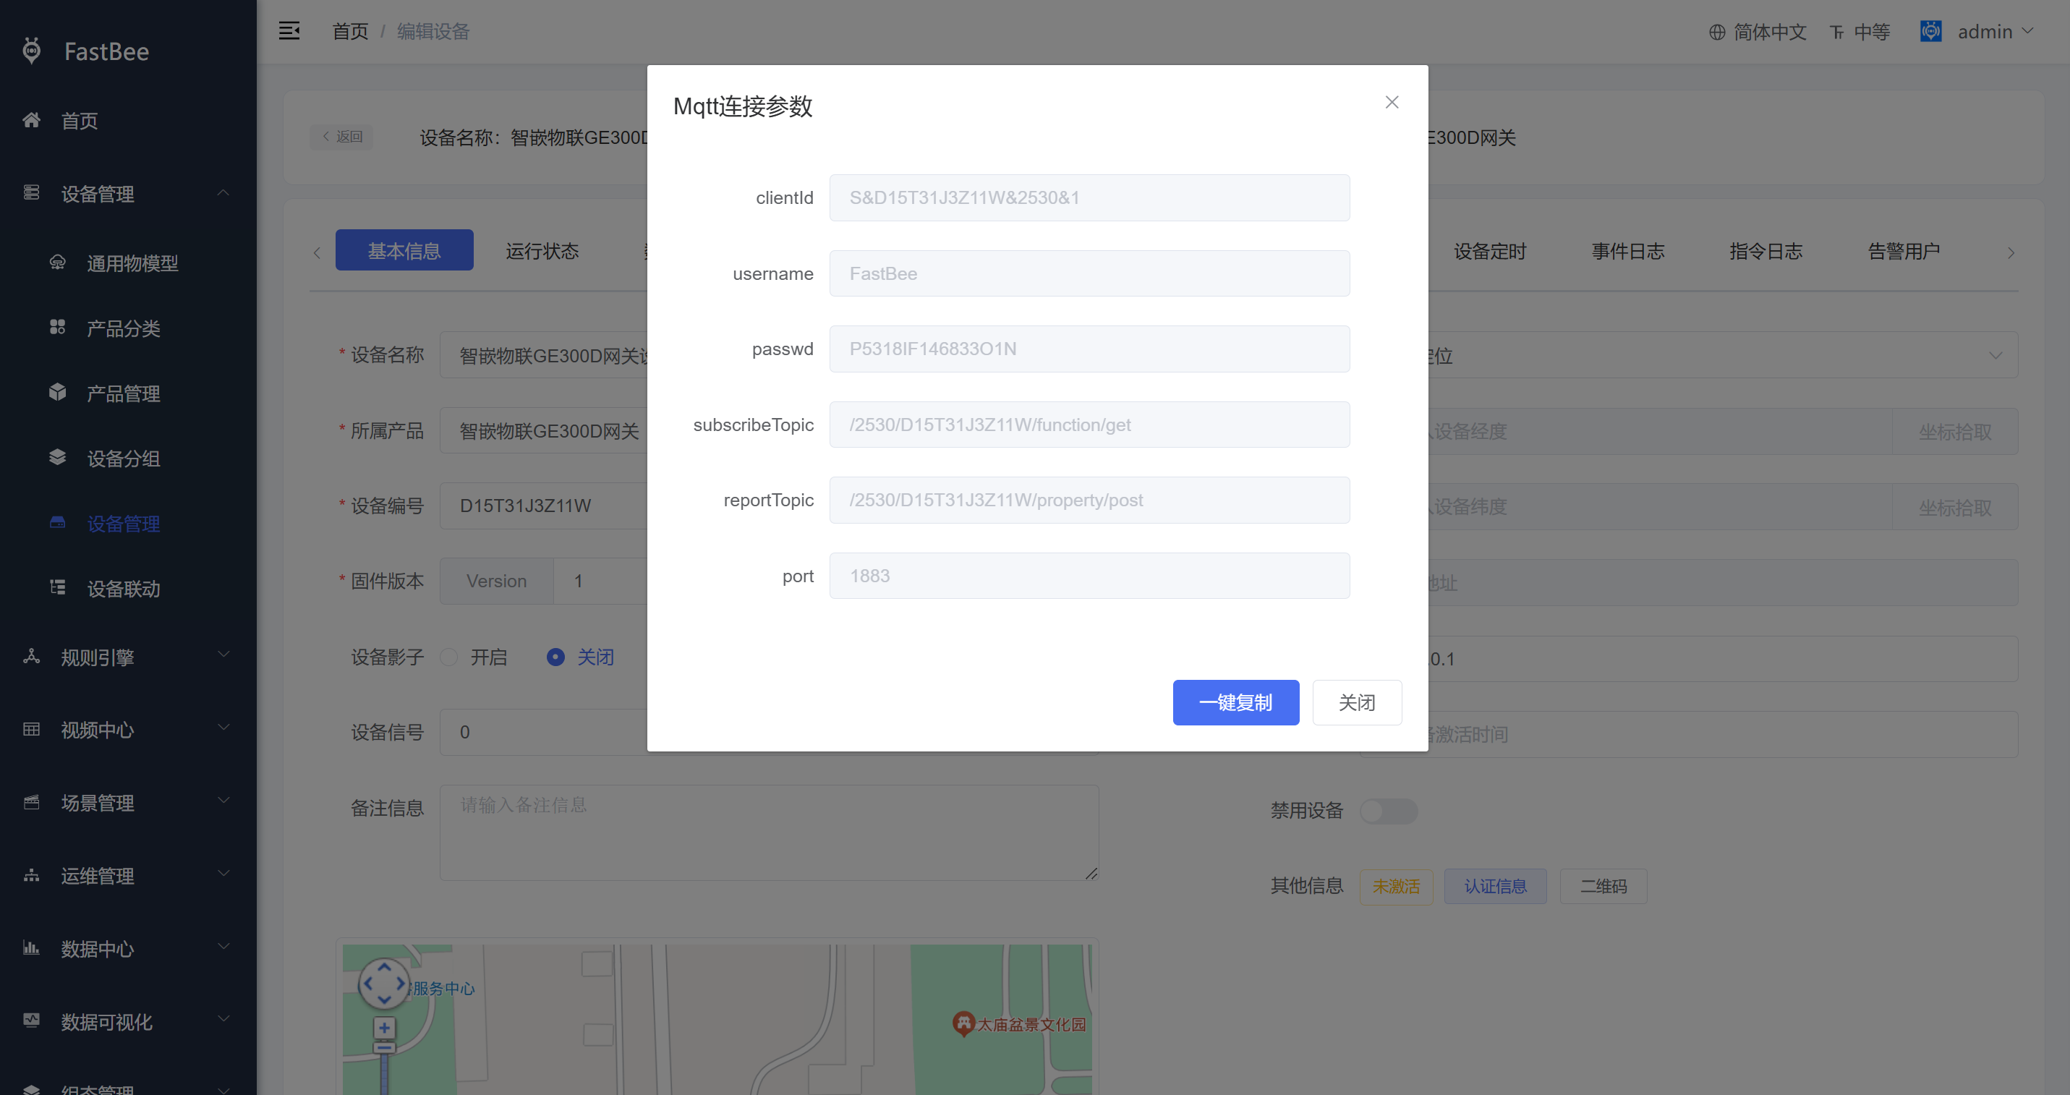Switch to the 运行状态 tab
This screenshot has height=1095, width=2070.
[x=542, y=251]
